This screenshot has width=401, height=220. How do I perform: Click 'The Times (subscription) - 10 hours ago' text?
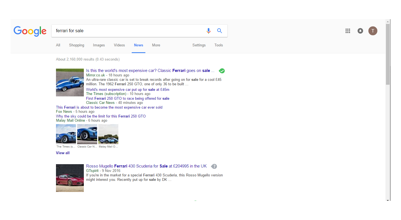(118, 94)
